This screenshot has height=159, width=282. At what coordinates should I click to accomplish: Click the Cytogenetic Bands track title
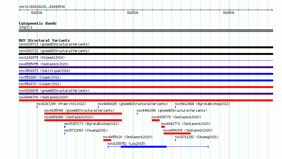(38, 23)
